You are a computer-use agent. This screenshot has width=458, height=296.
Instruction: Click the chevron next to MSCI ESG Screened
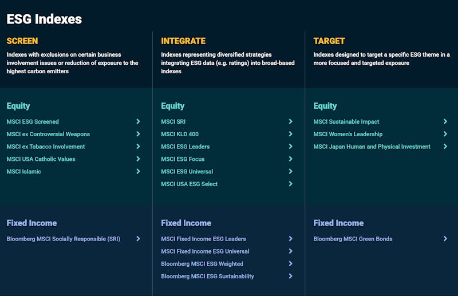tap(138, 121)
